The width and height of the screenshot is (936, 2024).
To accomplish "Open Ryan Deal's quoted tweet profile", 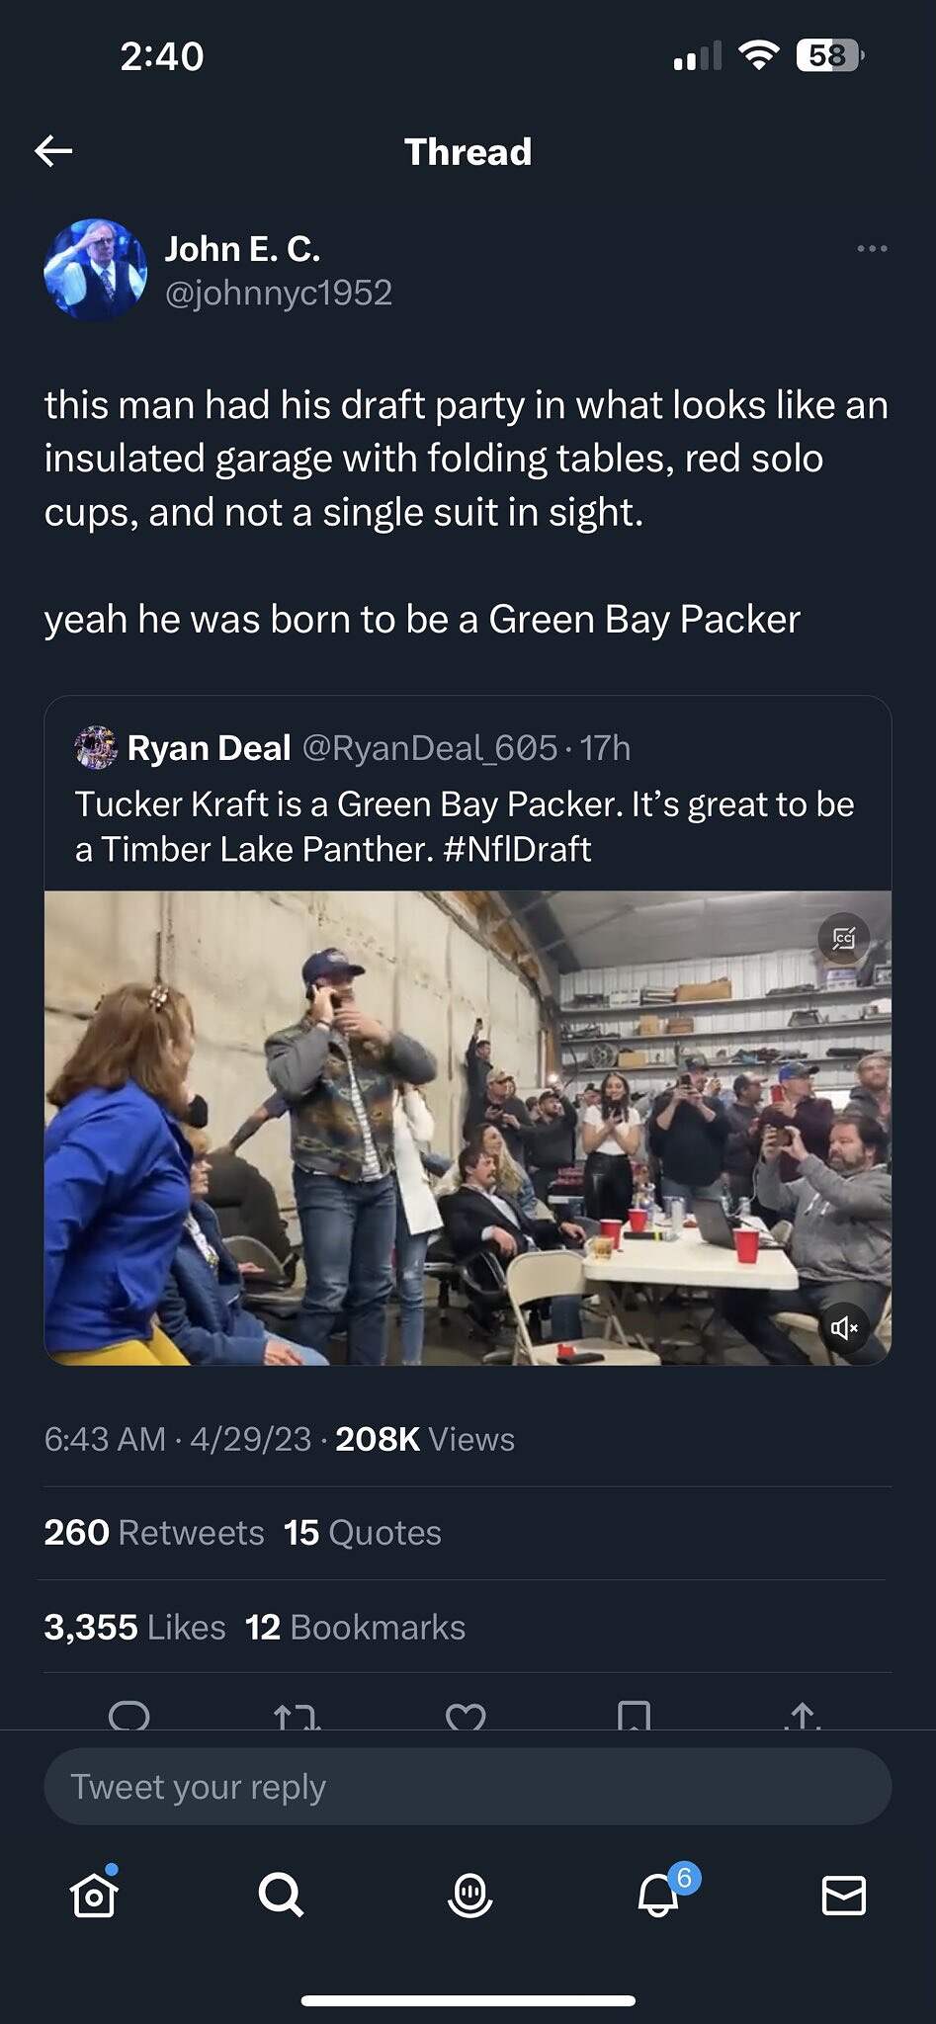I will click(x=209, y=748).
